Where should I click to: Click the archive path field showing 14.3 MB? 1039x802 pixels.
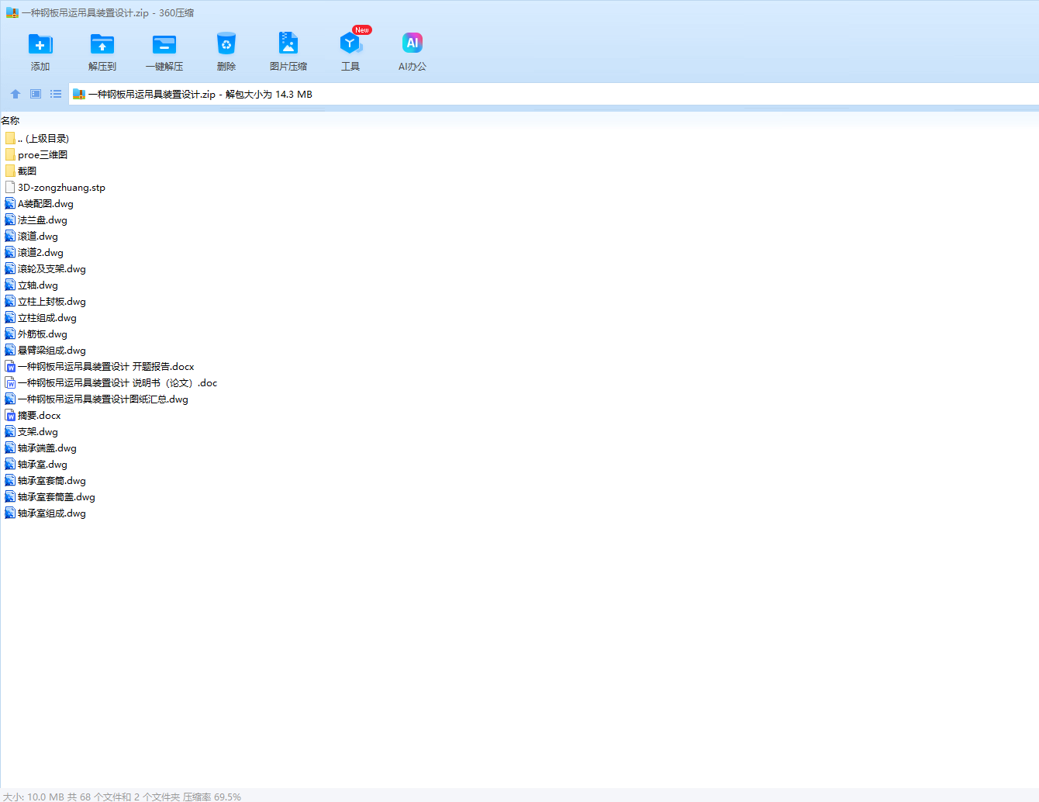tap(554, 95)
